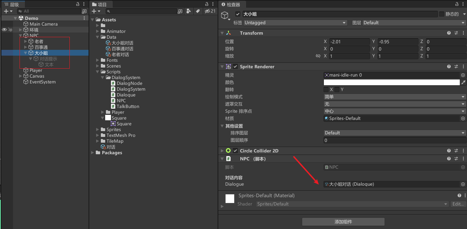Screen dimensions: 467x229
Task: Expand the Packages folder arrow
Action: pos(93,153)
